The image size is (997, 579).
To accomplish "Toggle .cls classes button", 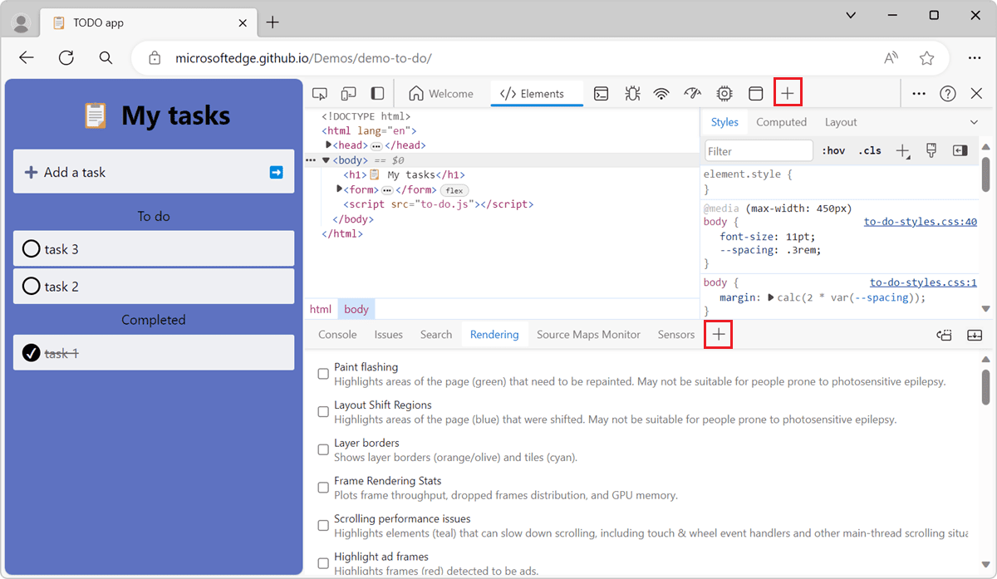I will (x=870, y=150).
